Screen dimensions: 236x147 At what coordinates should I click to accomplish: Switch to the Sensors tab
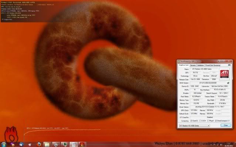pyautogui.click(x=193, y=65)
